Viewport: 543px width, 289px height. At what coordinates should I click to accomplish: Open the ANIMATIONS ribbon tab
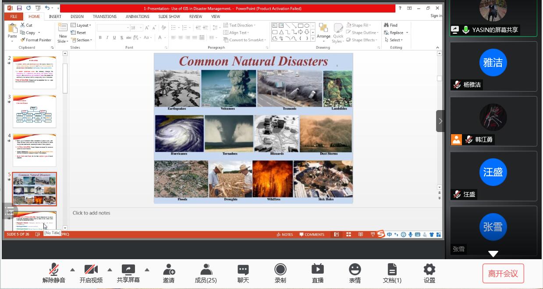pyautogui.click(x=137, y=17)
